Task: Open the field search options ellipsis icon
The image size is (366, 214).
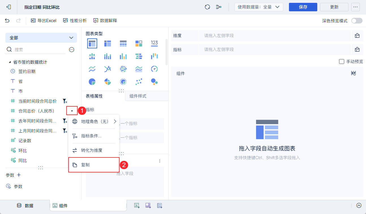Action: pyautogui.click(x=72, y=49)
